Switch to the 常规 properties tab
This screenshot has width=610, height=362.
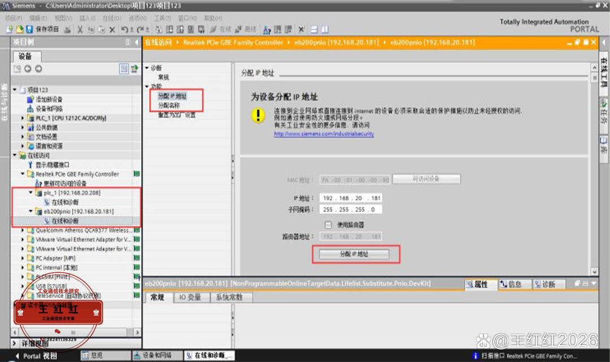[157, 298]
